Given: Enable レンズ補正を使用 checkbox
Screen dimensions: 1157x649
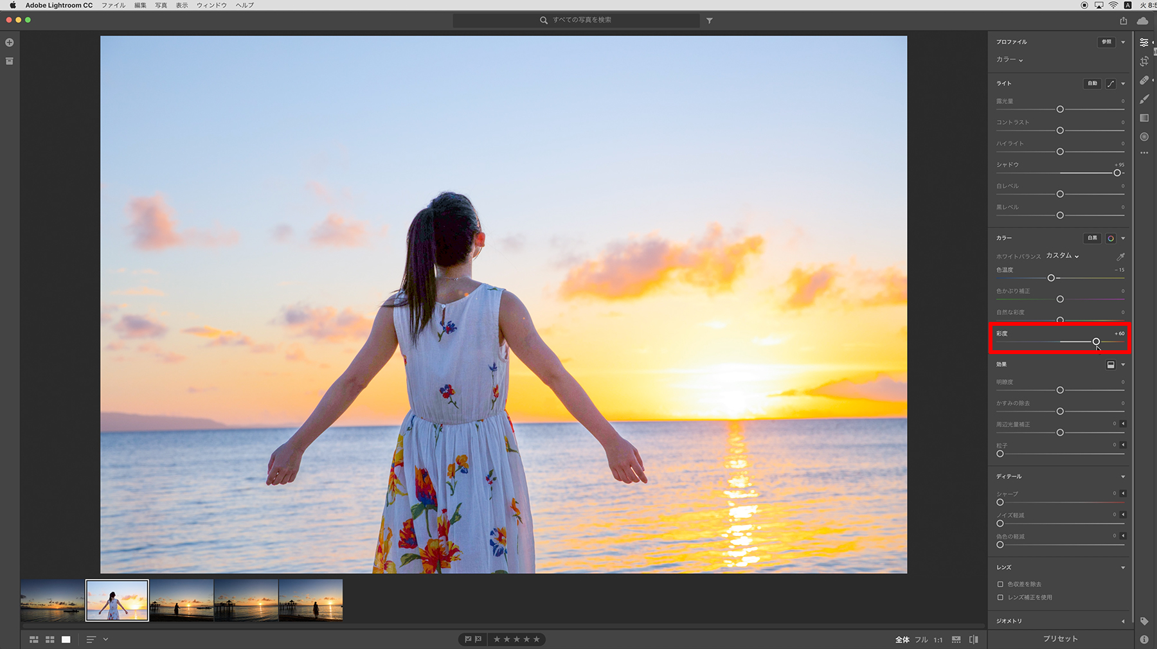Looking at the screenshot, I should [x=1000, y=598].
